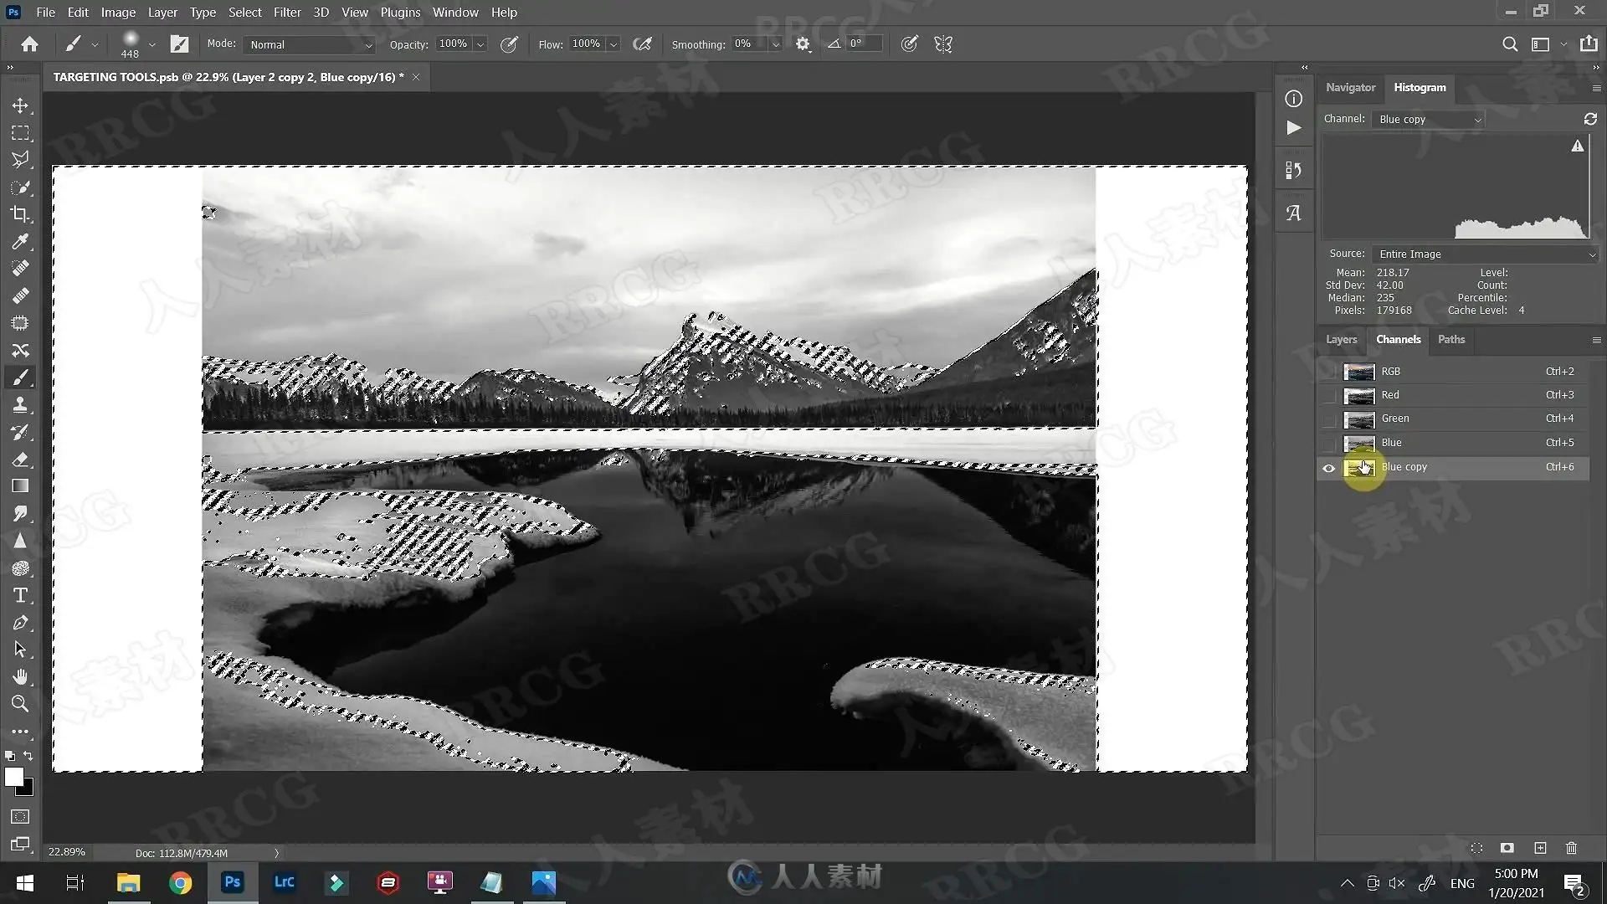Toggle pressure for opacity button

point(509,44)
